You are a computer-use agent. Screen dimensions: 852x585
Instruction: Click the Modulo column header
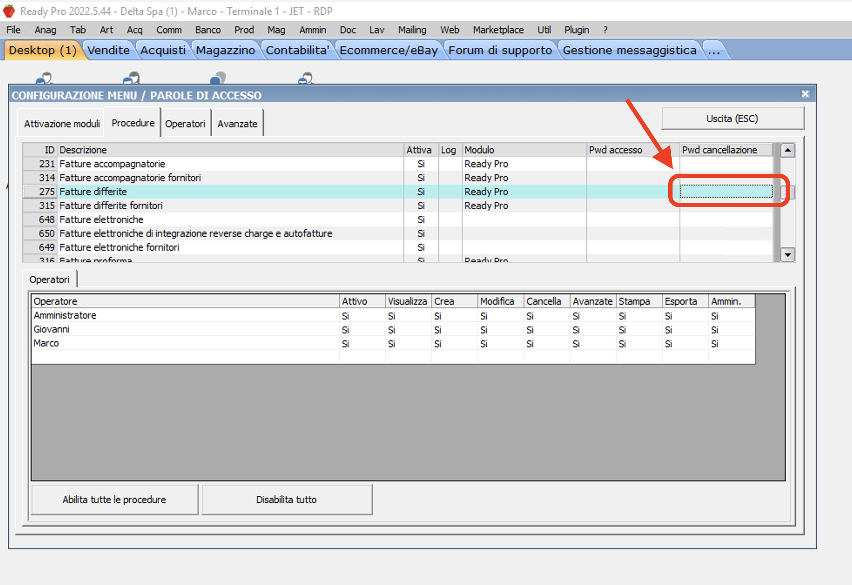[524, 150]
